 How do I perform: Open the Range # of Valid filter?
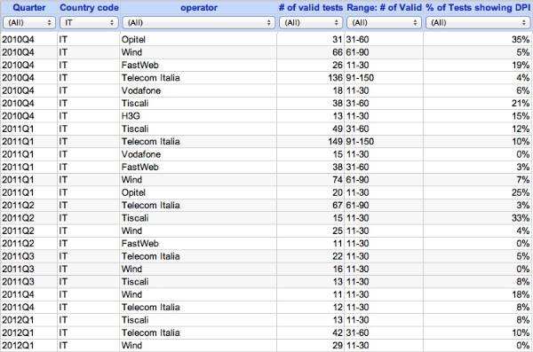pyautogui.click(x=384, y=23)
